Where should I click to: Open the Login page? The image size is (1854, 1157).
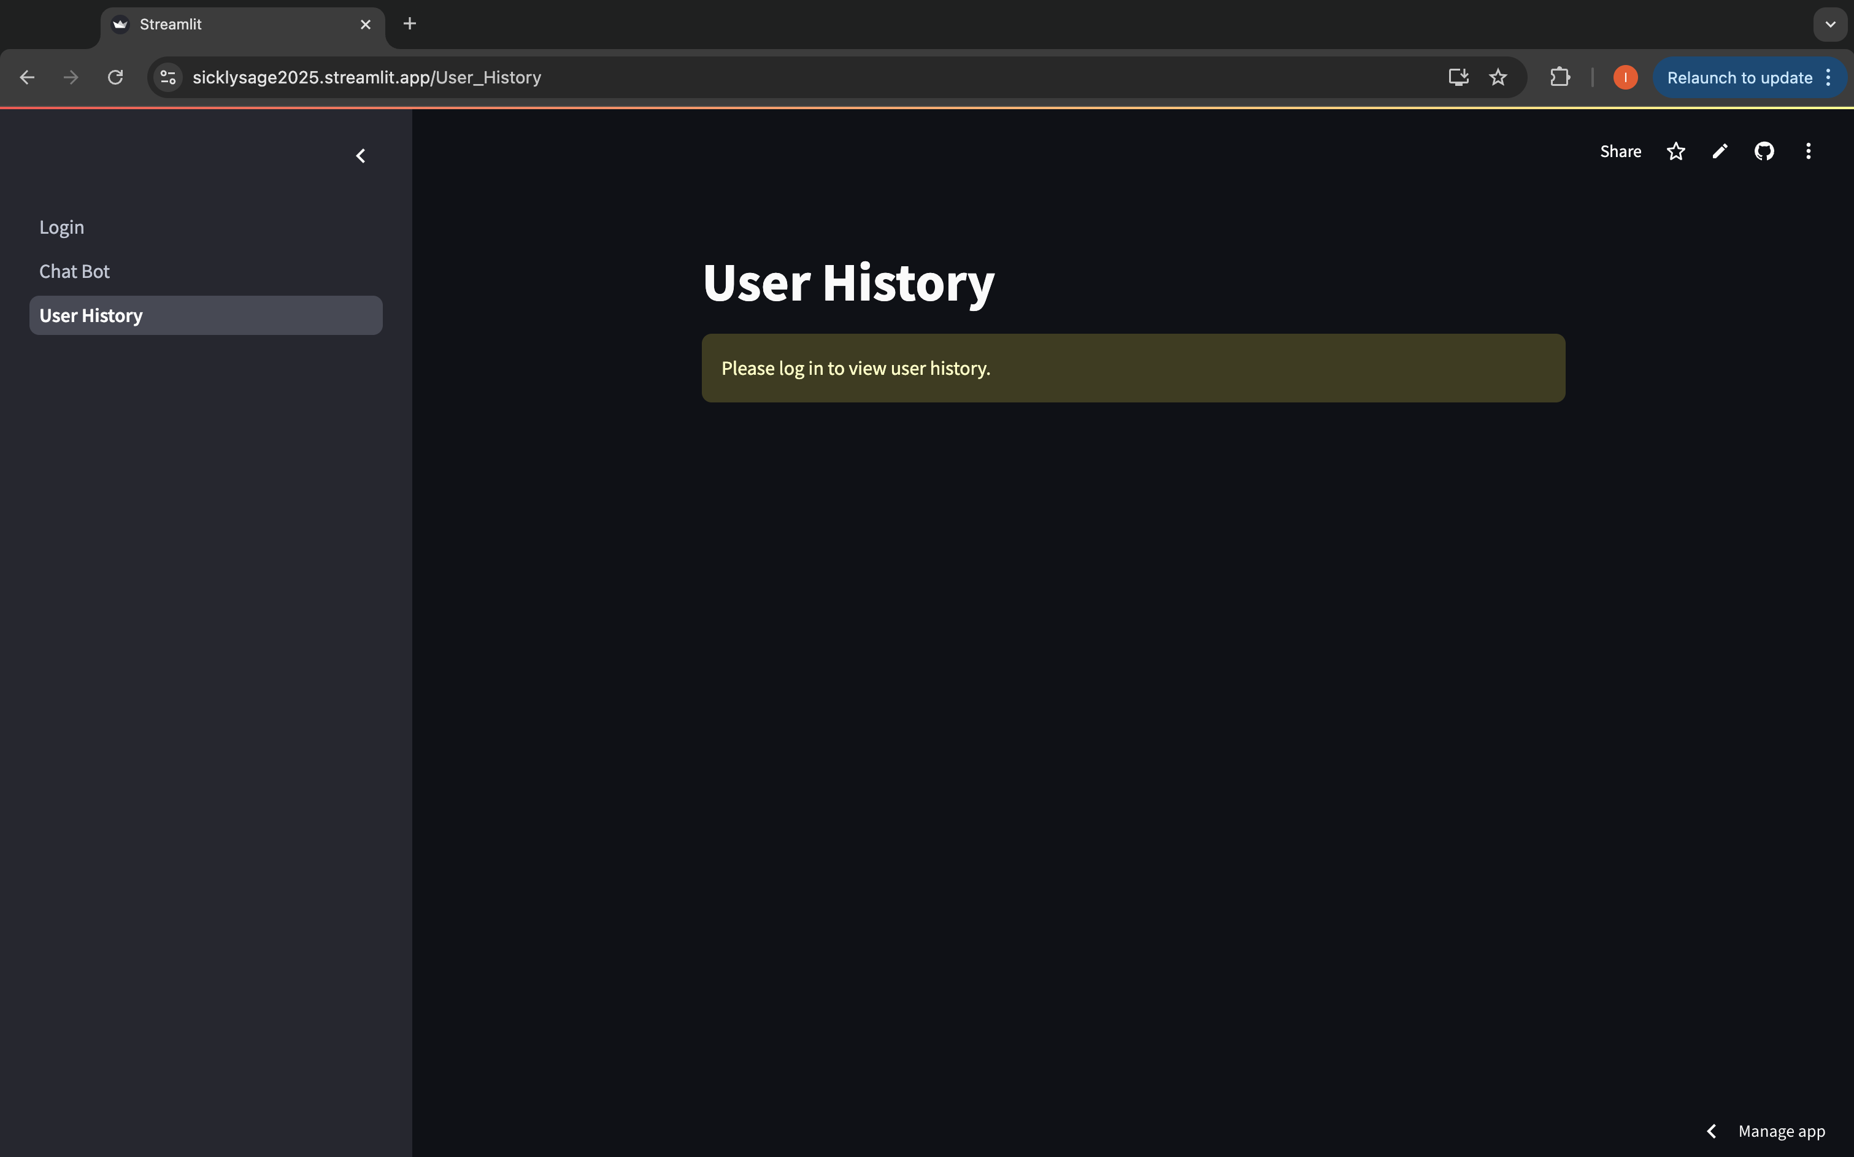point(62,227)
